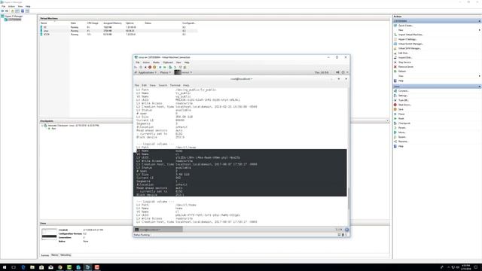Viewport: 482px width, 271px height.
Task: Click the Checkpoint icon in VM Connection toolbar
Action: [170, 67]
